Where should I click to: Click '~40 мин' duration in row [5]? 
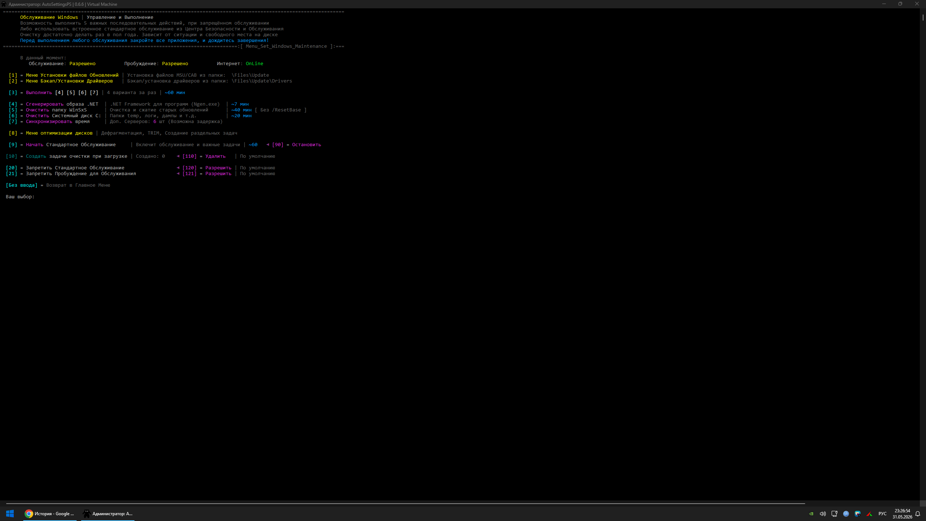tap(242, 110)
